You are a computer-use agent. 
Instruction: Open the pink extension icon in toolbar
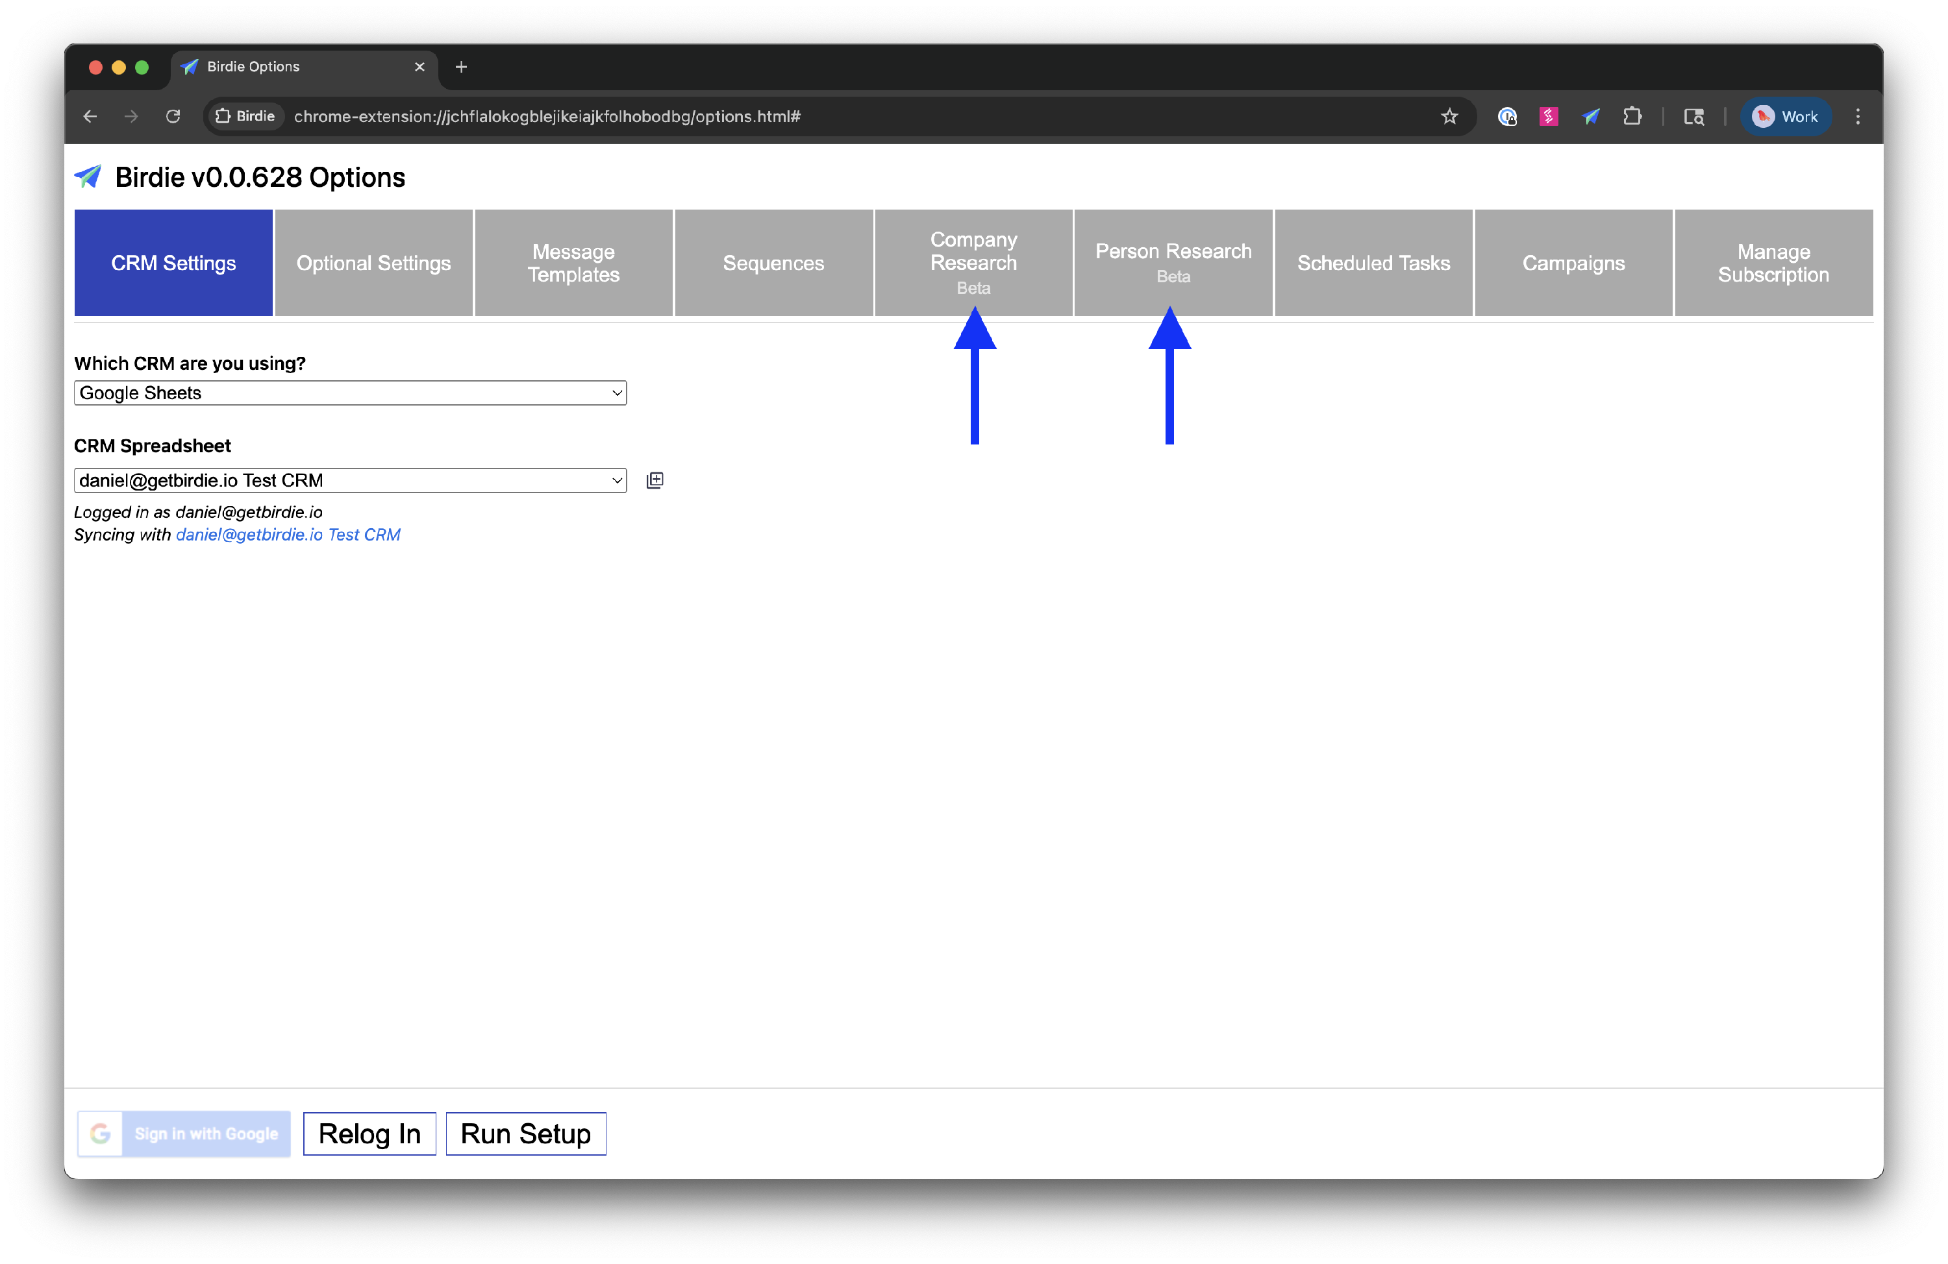tap(1548, 116)
